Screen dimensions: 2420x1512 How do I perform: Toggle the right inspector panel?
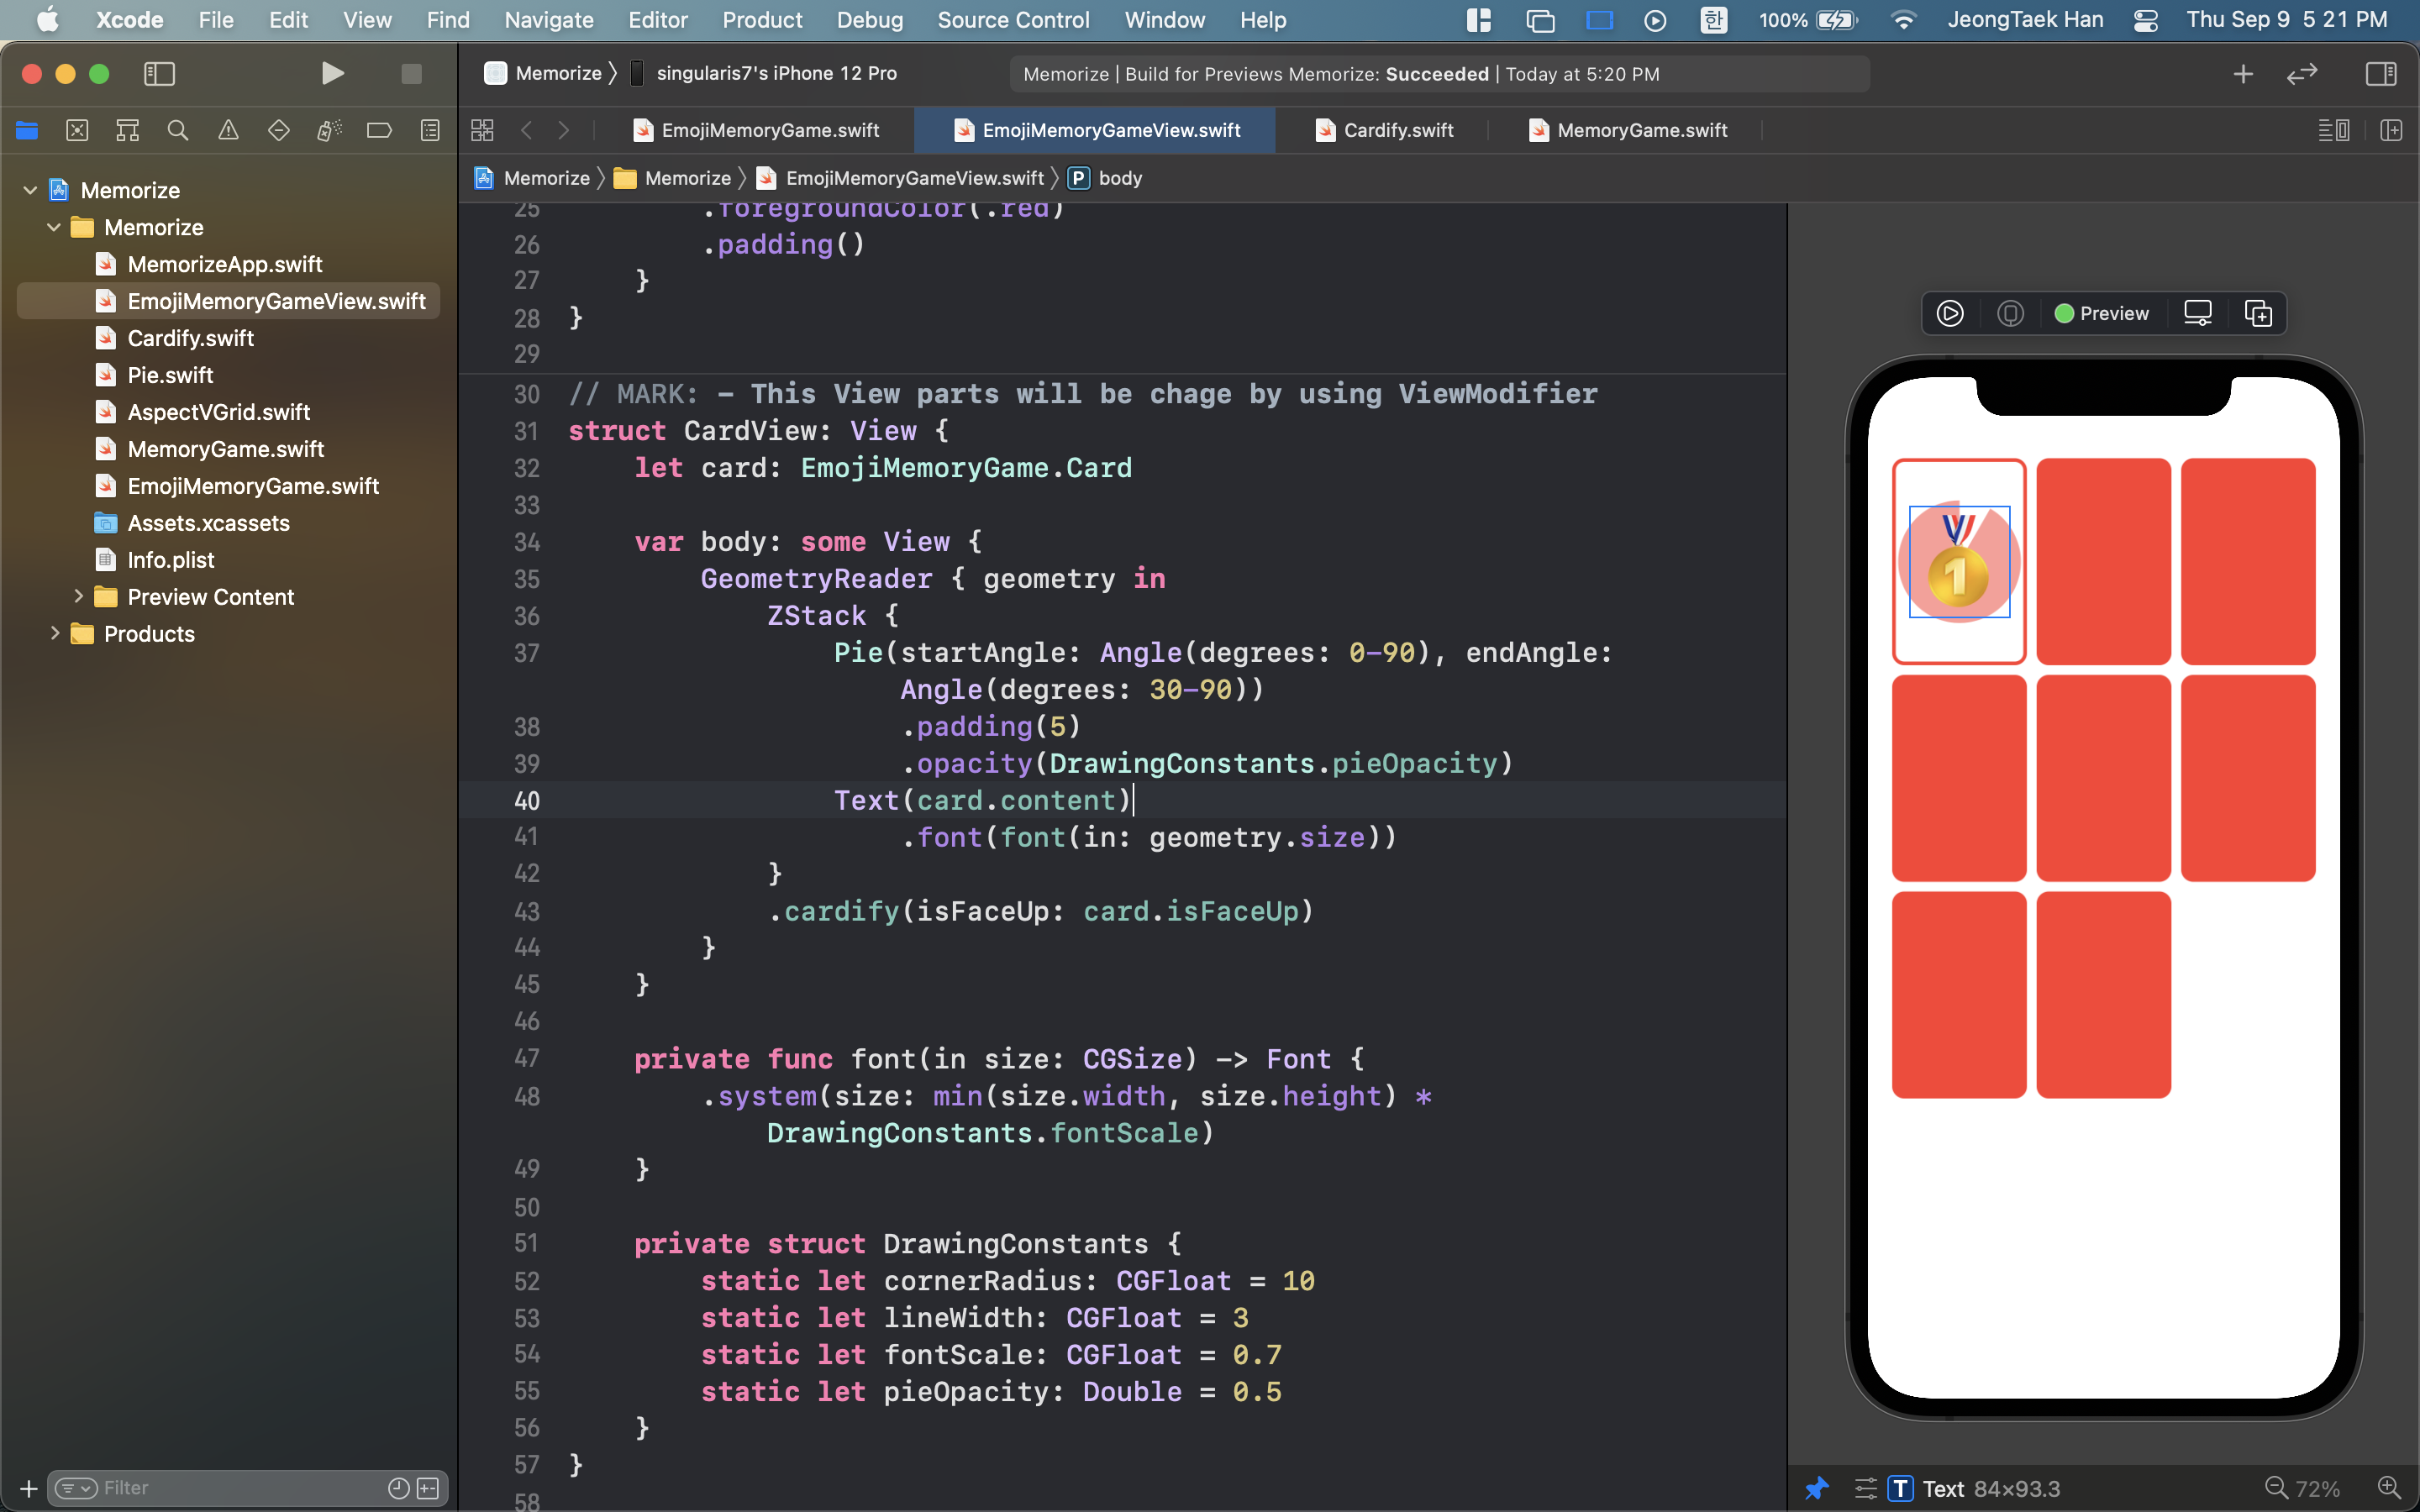click(x=2380, y=74)
